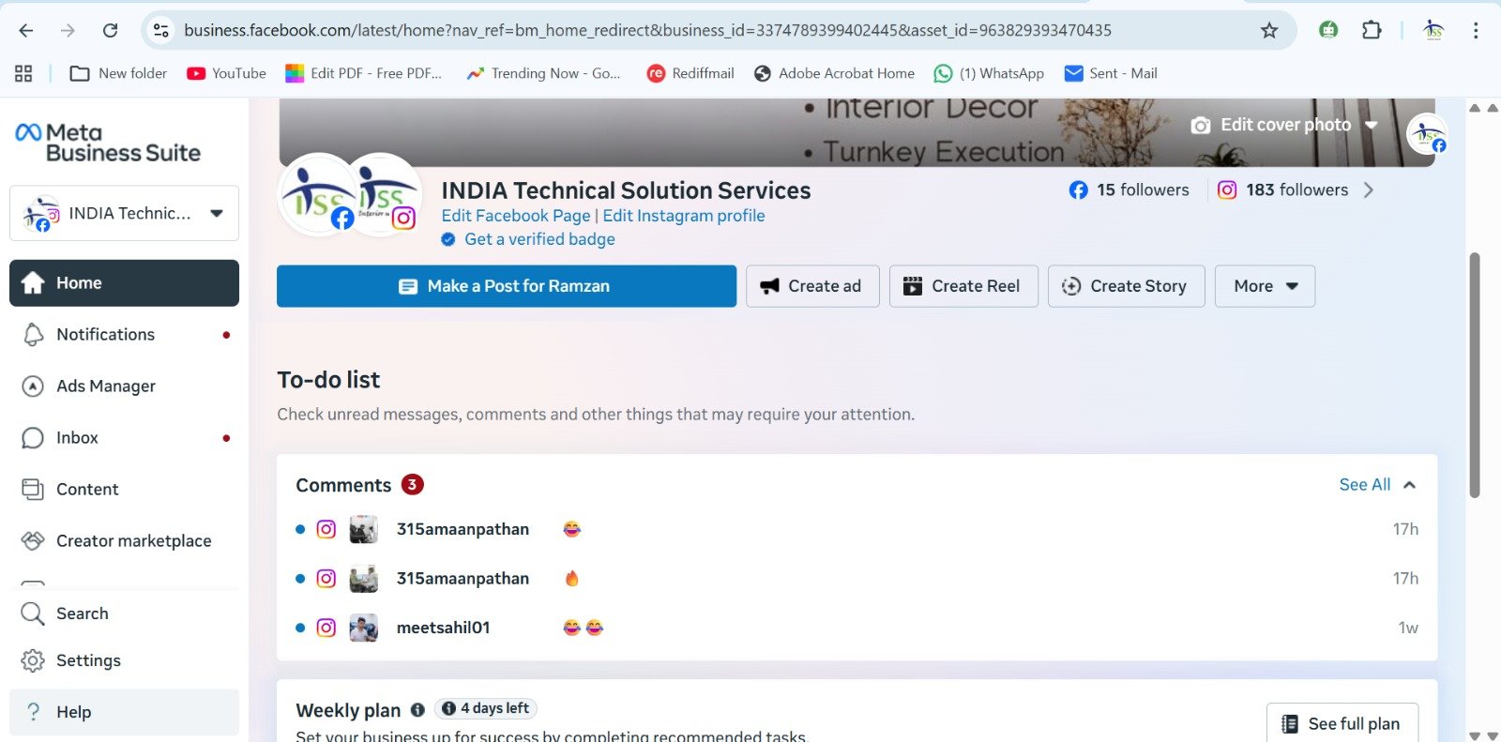Click the page vertical scrollbar
The width and height of the screenshot is (1501, 742).
click(x=1474, y=375)
